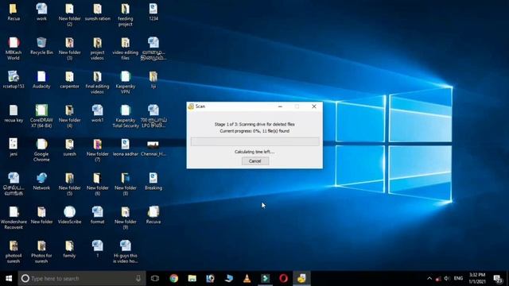Viewport: 509px width, 286px height.
Task: Select the work1 Word document
Action: pyautogui.click(x=97, y=114)
